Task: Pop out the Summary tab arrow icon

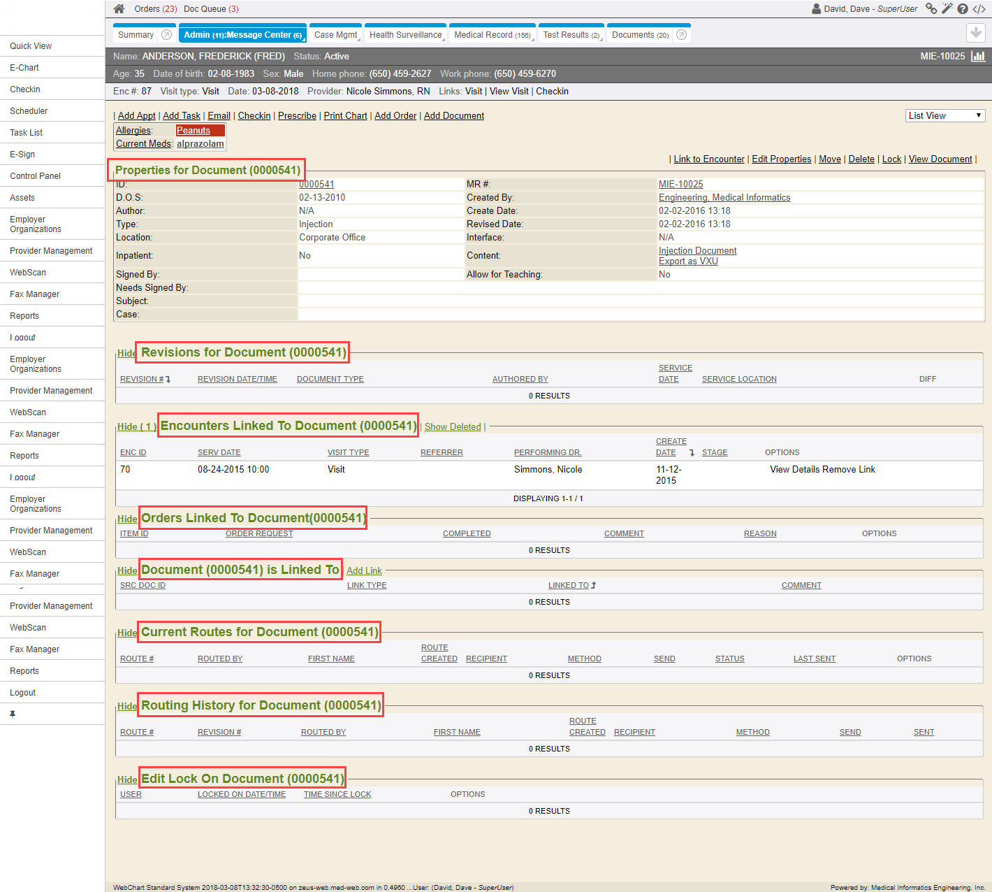Action: click(166, 35)
